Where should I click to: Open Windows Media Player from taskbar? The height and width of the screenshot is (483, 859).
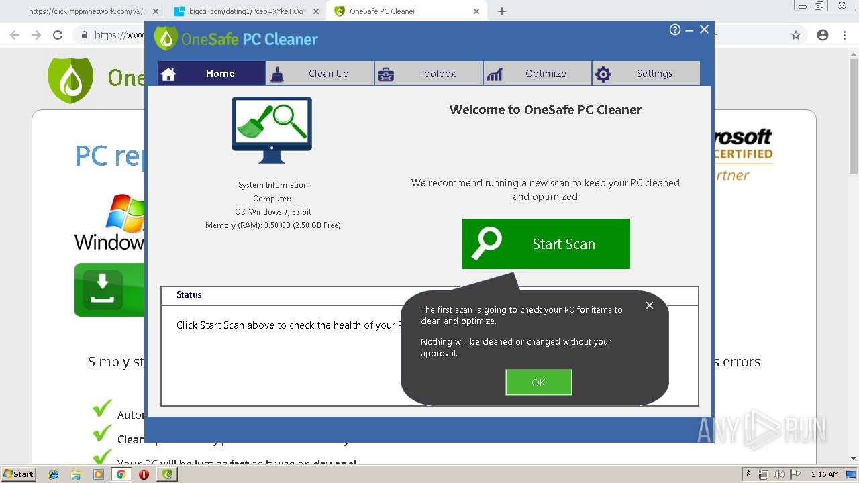coord(99,474)
